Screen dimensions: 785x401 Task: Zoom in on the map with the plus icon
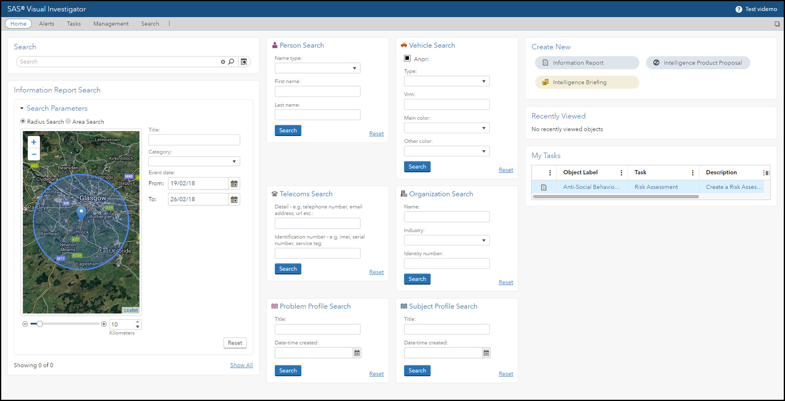coord(34,142)
